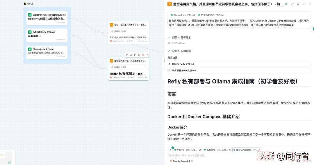This screenshot has width=314, height=165.
Task: Remove the Ollama Refly 文档 context chip
Action: pyautogui.click(x=200, y=150)
